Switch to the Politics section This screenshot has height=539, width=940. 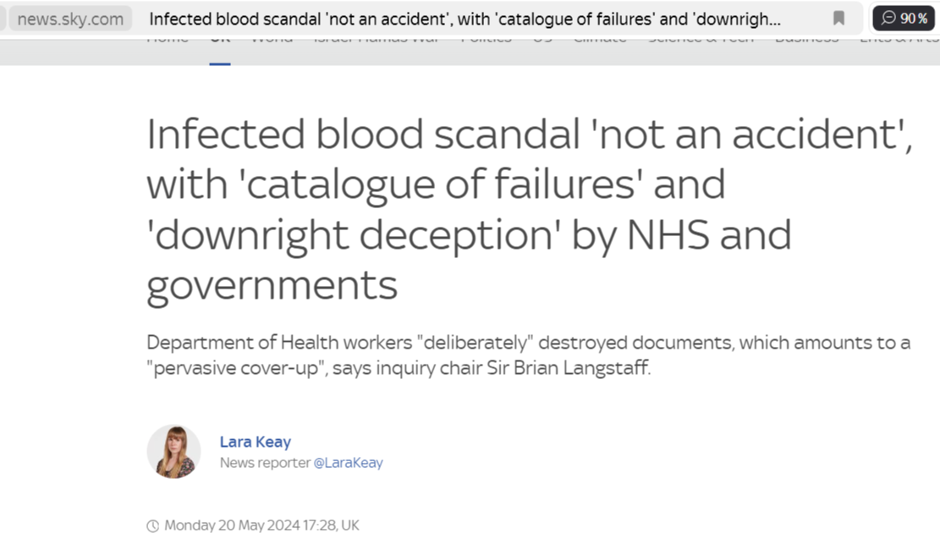[486, 39]
